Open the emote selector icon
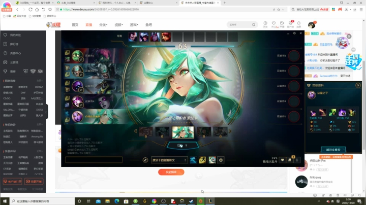This screenshot has width=366, height=205. [x=221, y=160]
